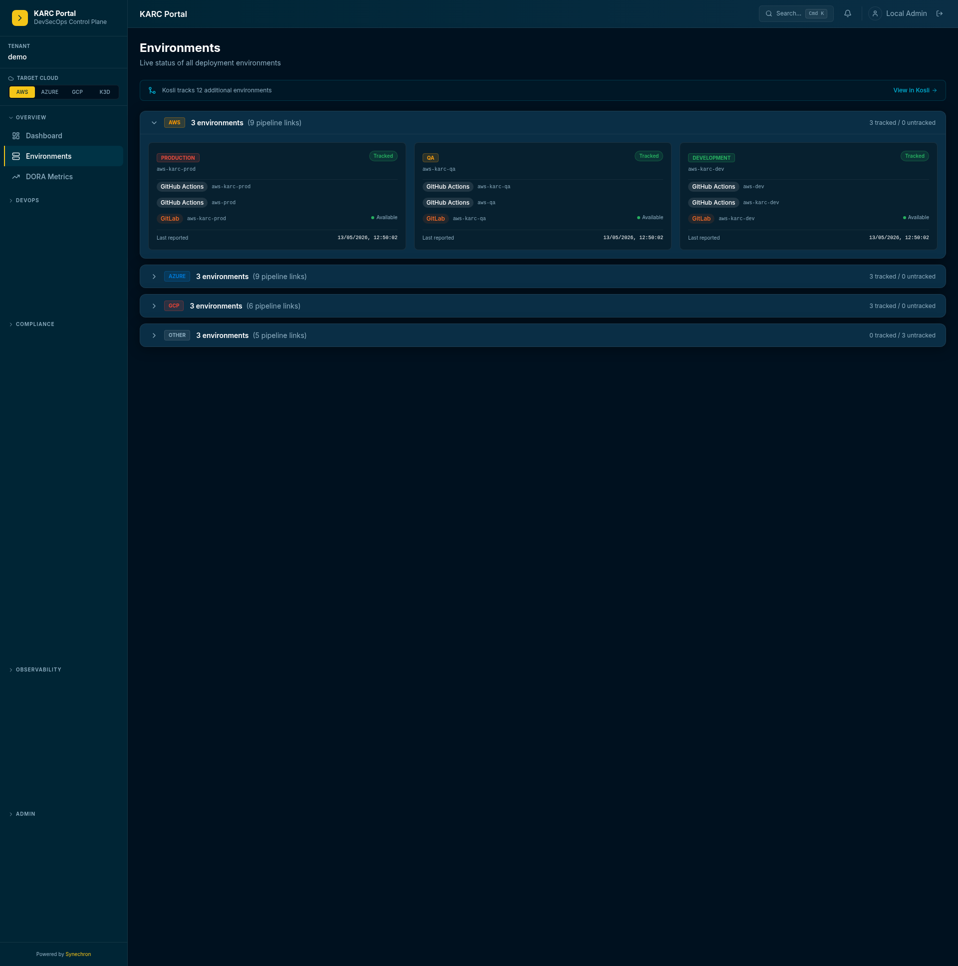Click Tracked badge on QA card
This screenshot has width=958, height=966.
point(649,156)
